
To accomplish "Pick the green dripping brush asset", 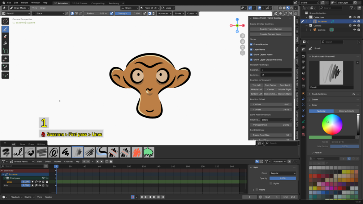I will (x=148, y=152).
